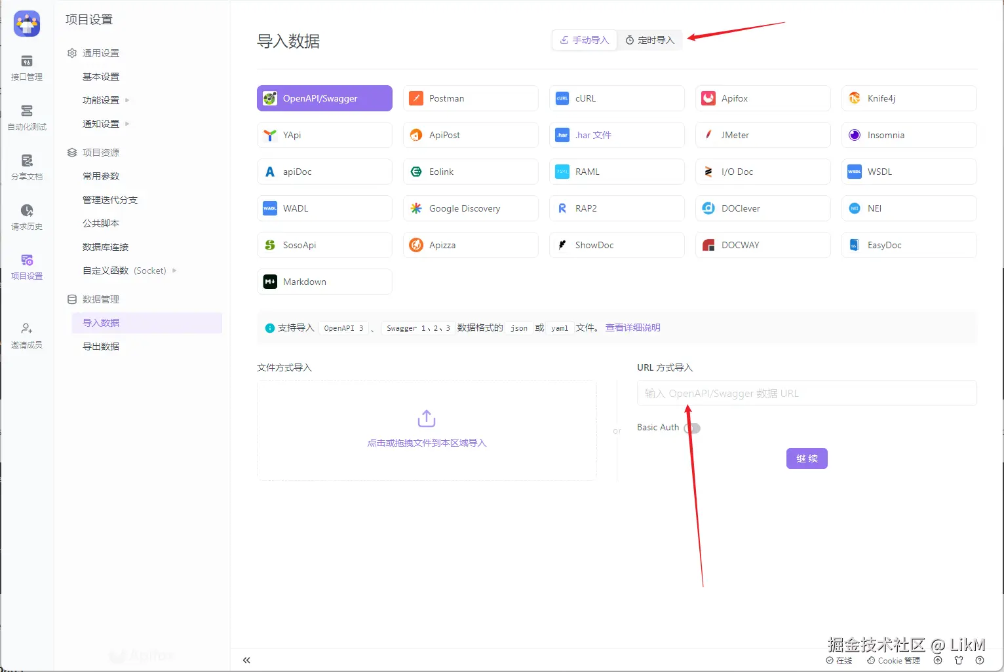Open 接口管理 in the left sidebar
1004x672 pixels.
pos(27,68)
